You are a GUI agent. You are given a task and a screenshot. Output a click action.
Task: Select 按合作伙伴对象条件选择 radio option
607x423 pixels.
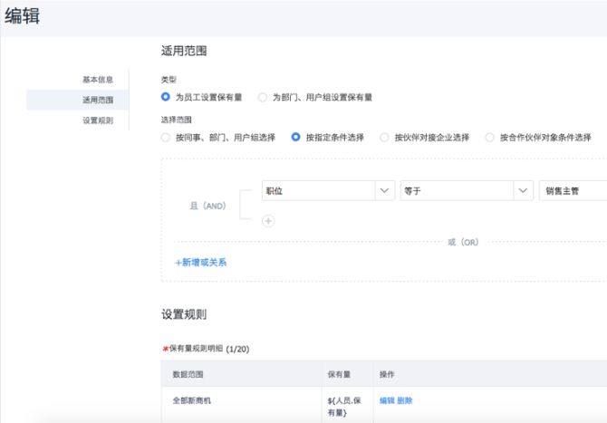[x=490, y=138]
